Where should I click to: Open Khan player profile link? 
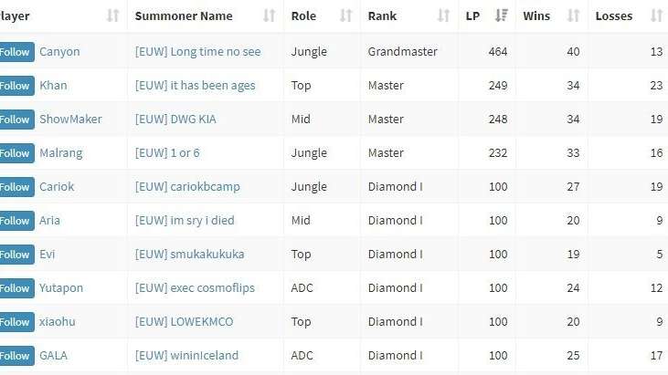click(x=53, y=86)
